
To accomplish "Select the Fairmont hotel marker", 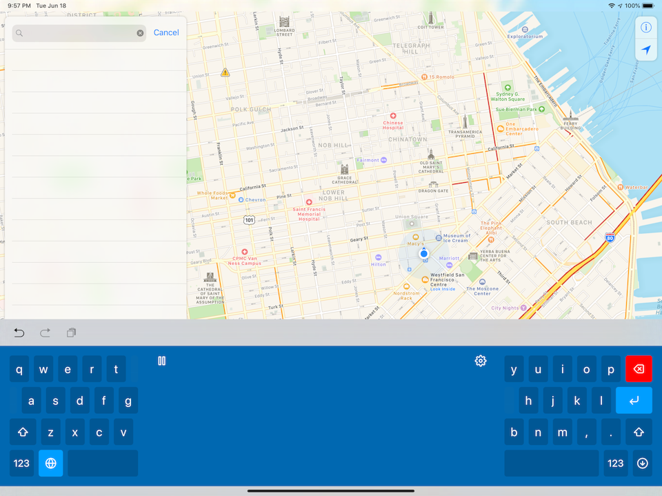I will point(384,160).
